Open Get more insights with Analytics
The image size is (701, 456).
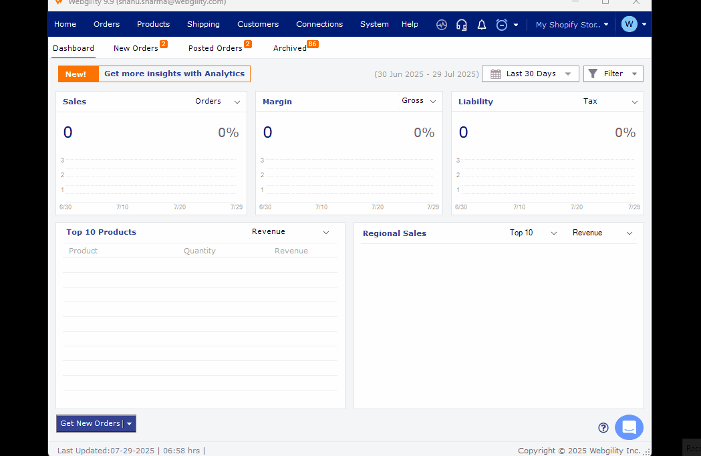(174, 74)
